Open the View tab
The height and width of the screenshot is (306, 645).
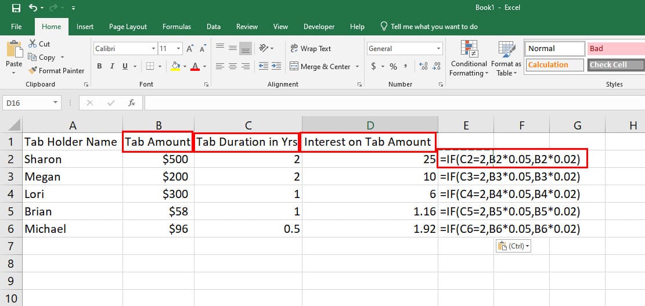280,27
